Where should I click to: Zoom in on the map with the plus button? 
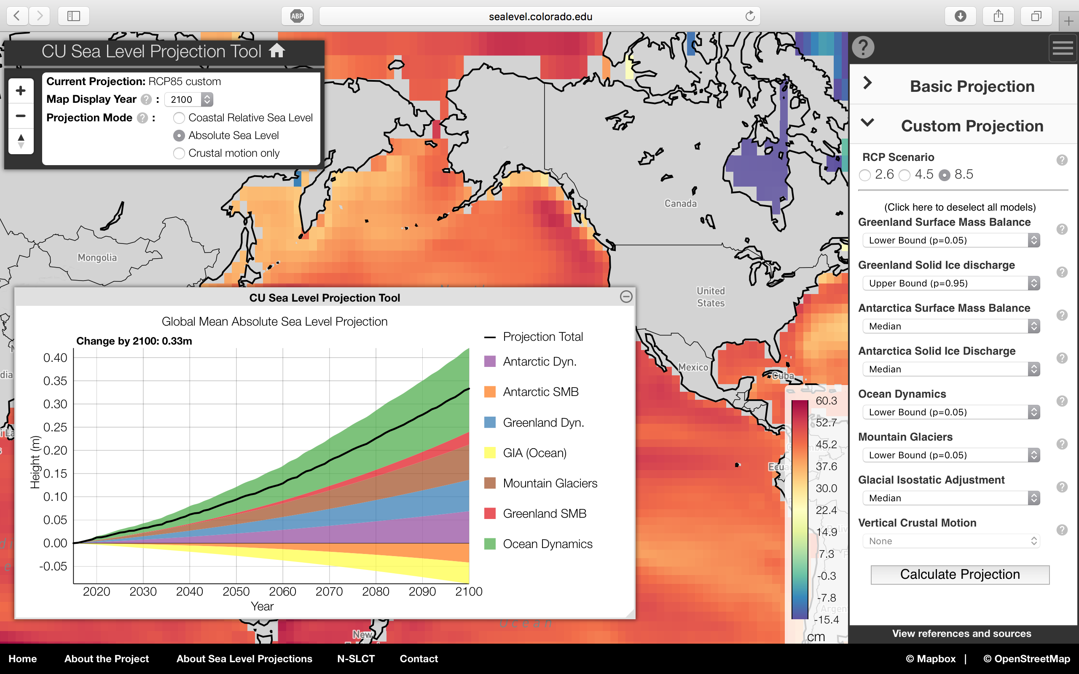point(21,91)
